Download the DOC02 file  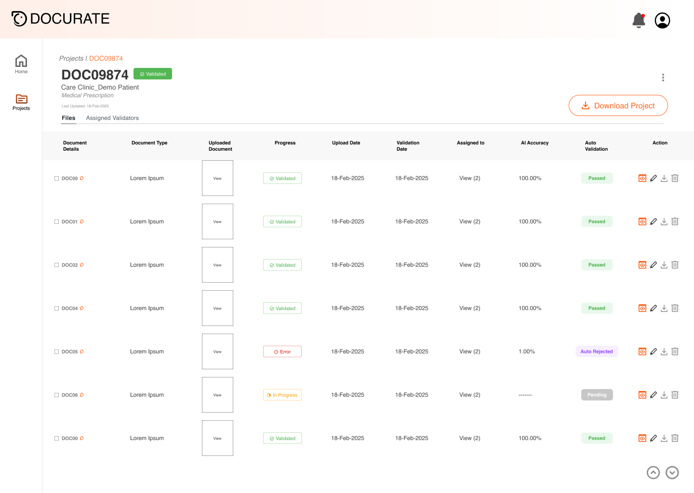[664, 265]
